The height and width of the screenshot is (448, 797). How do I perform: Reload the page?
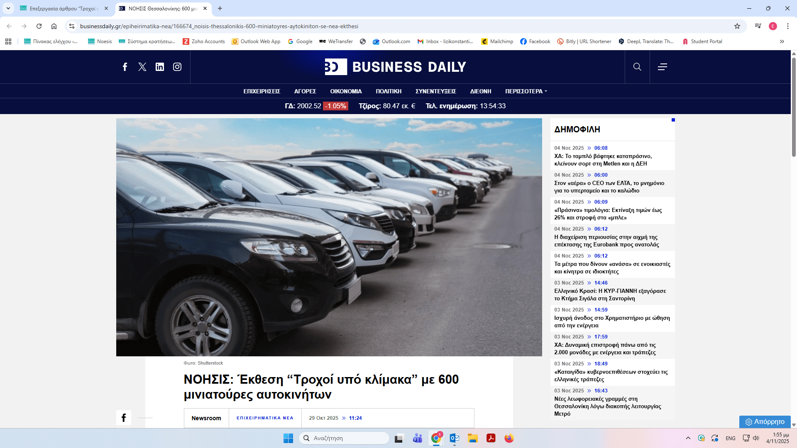tap(39, 26)
